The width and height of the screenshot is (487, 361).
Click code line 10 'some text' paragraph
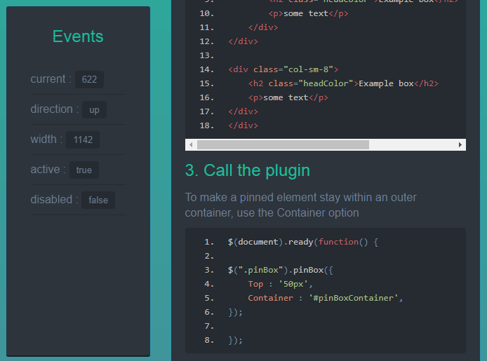pyautogui.click(x=308, y=13)
